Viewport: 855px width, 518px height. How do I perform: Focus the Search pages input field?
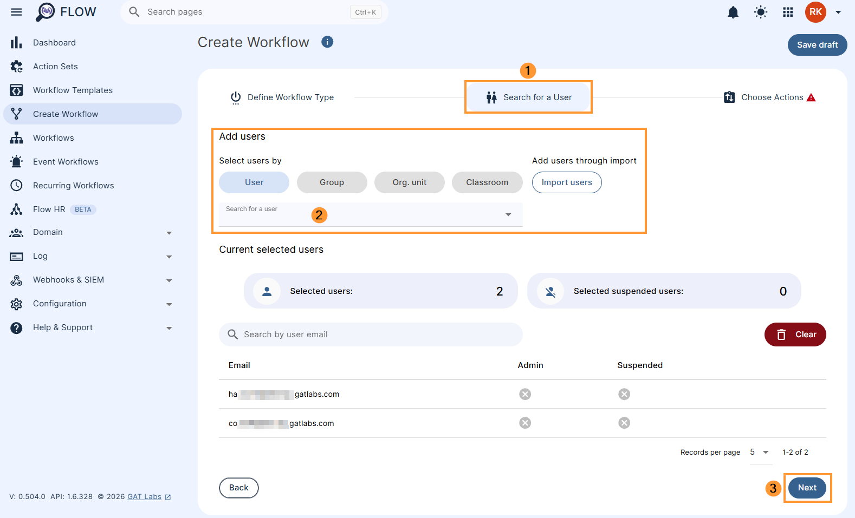254,12
